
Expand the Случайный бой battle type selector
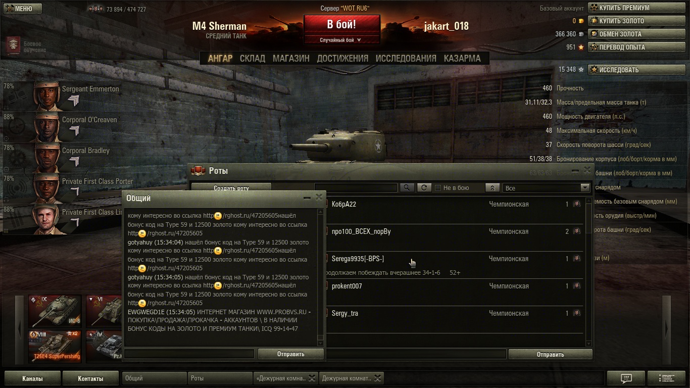pos(341,40)
